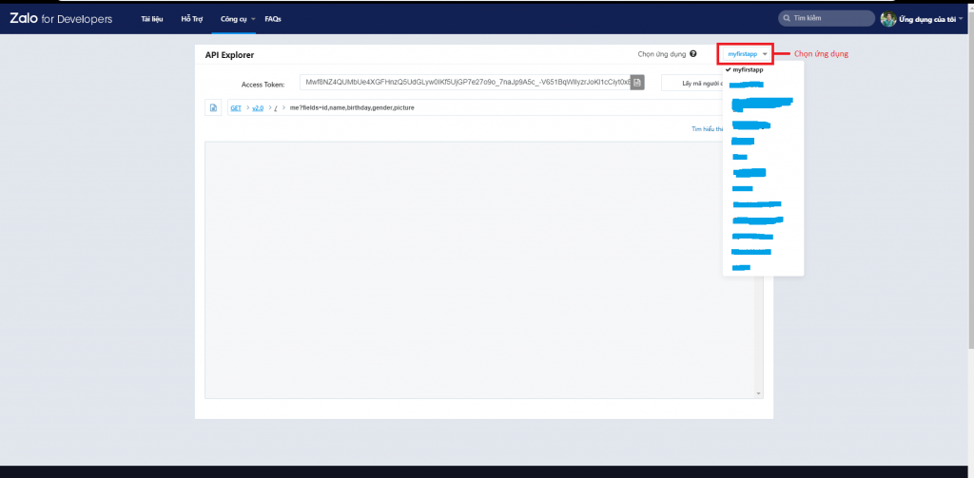
Task: Click the document icon beside GET
Action: coord(213,108)
